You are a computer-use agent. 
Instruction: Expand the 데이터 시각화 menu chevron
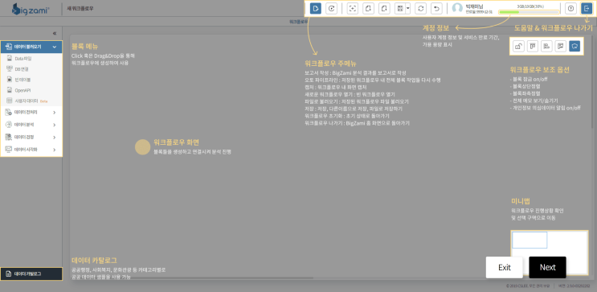pyautogui.click(x=55, y=150)
